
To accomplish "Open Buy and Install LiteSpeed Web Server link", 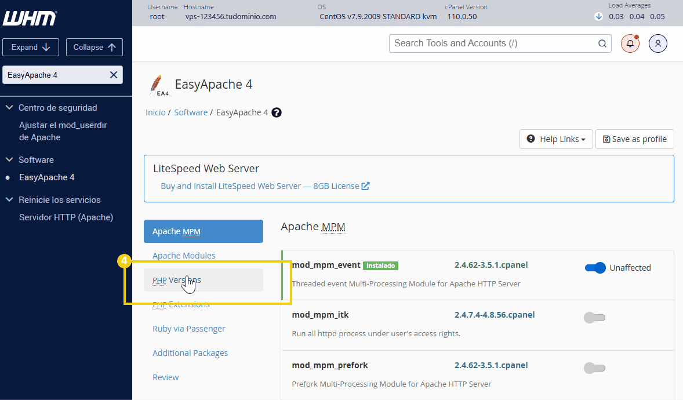I will [x=265, y=186].
